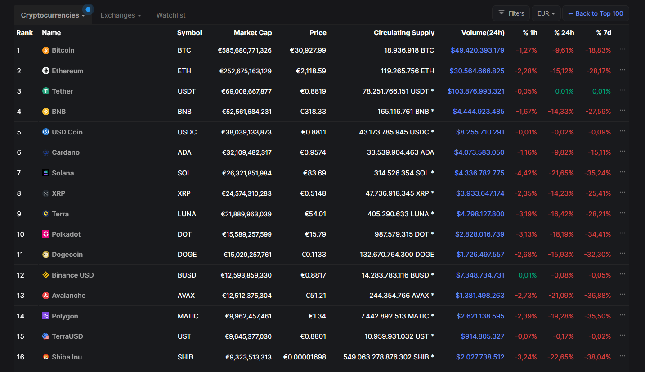Click the Shiba Inu coin logo icon
The image size is (645, 372).
tap(46, 357)
